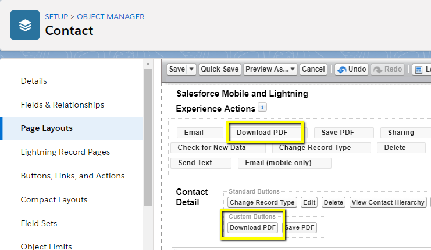Screen dimensions: 431x250
Task: Click the Save button in toolbar
Action: pos(177,69)
